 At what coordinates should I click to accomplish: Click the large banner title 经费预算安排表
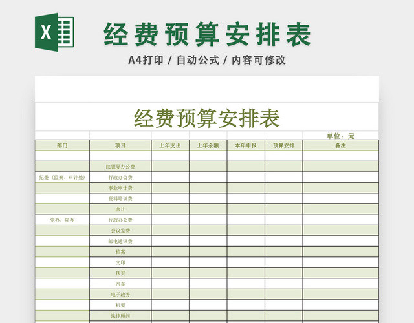(207, 34)
